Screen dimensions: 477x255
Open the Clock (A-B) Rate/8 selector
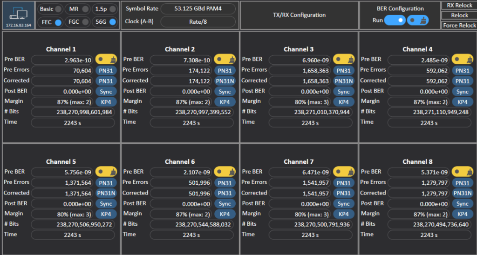click(198, 22)
